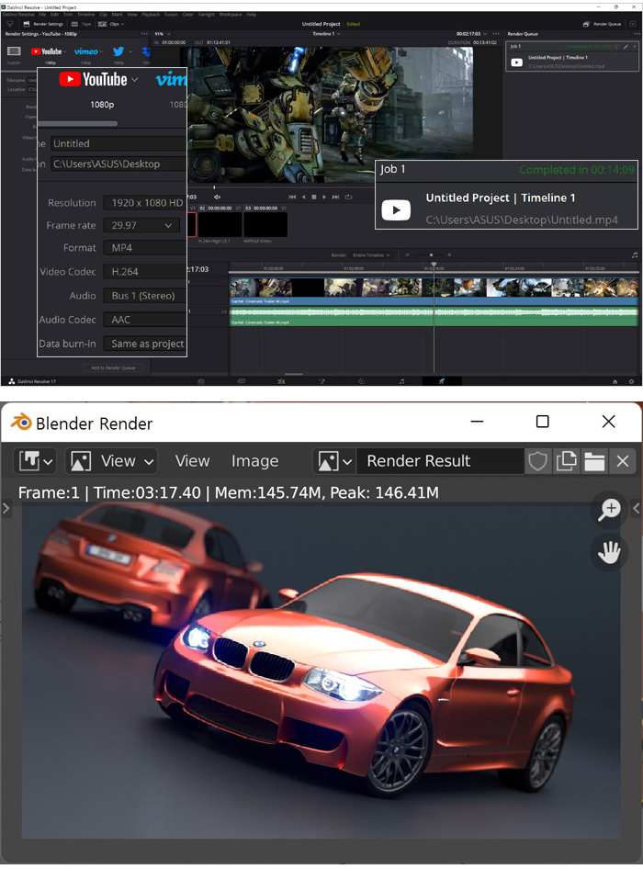Click the small Add to Render Queue button
643x869 pixels.
coord(113,367)
